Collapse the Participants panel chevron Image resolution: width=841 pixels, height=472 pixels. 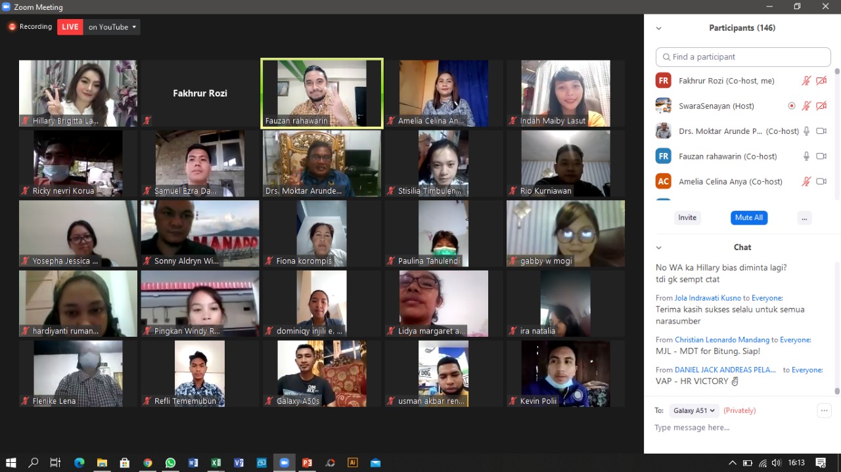(658, 28)
